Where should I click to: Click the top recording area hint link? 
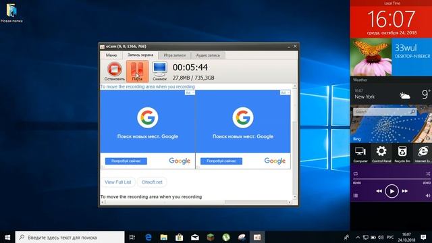[147, 86]
